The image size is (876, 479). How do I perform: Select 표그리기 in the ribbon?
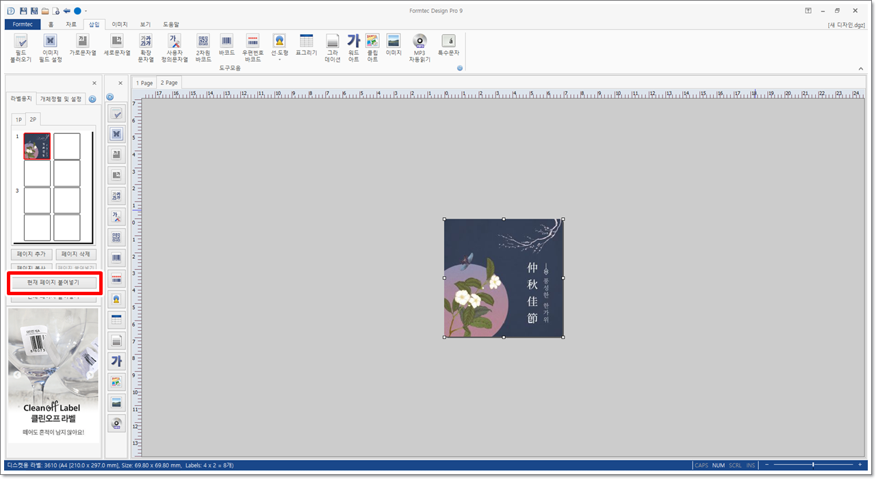307,45
